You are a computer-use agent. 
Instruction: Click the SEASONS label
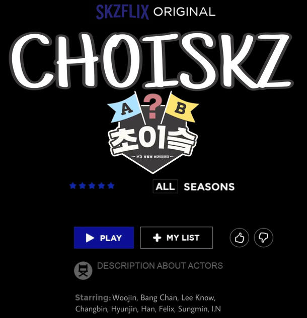tap(209, 187)
